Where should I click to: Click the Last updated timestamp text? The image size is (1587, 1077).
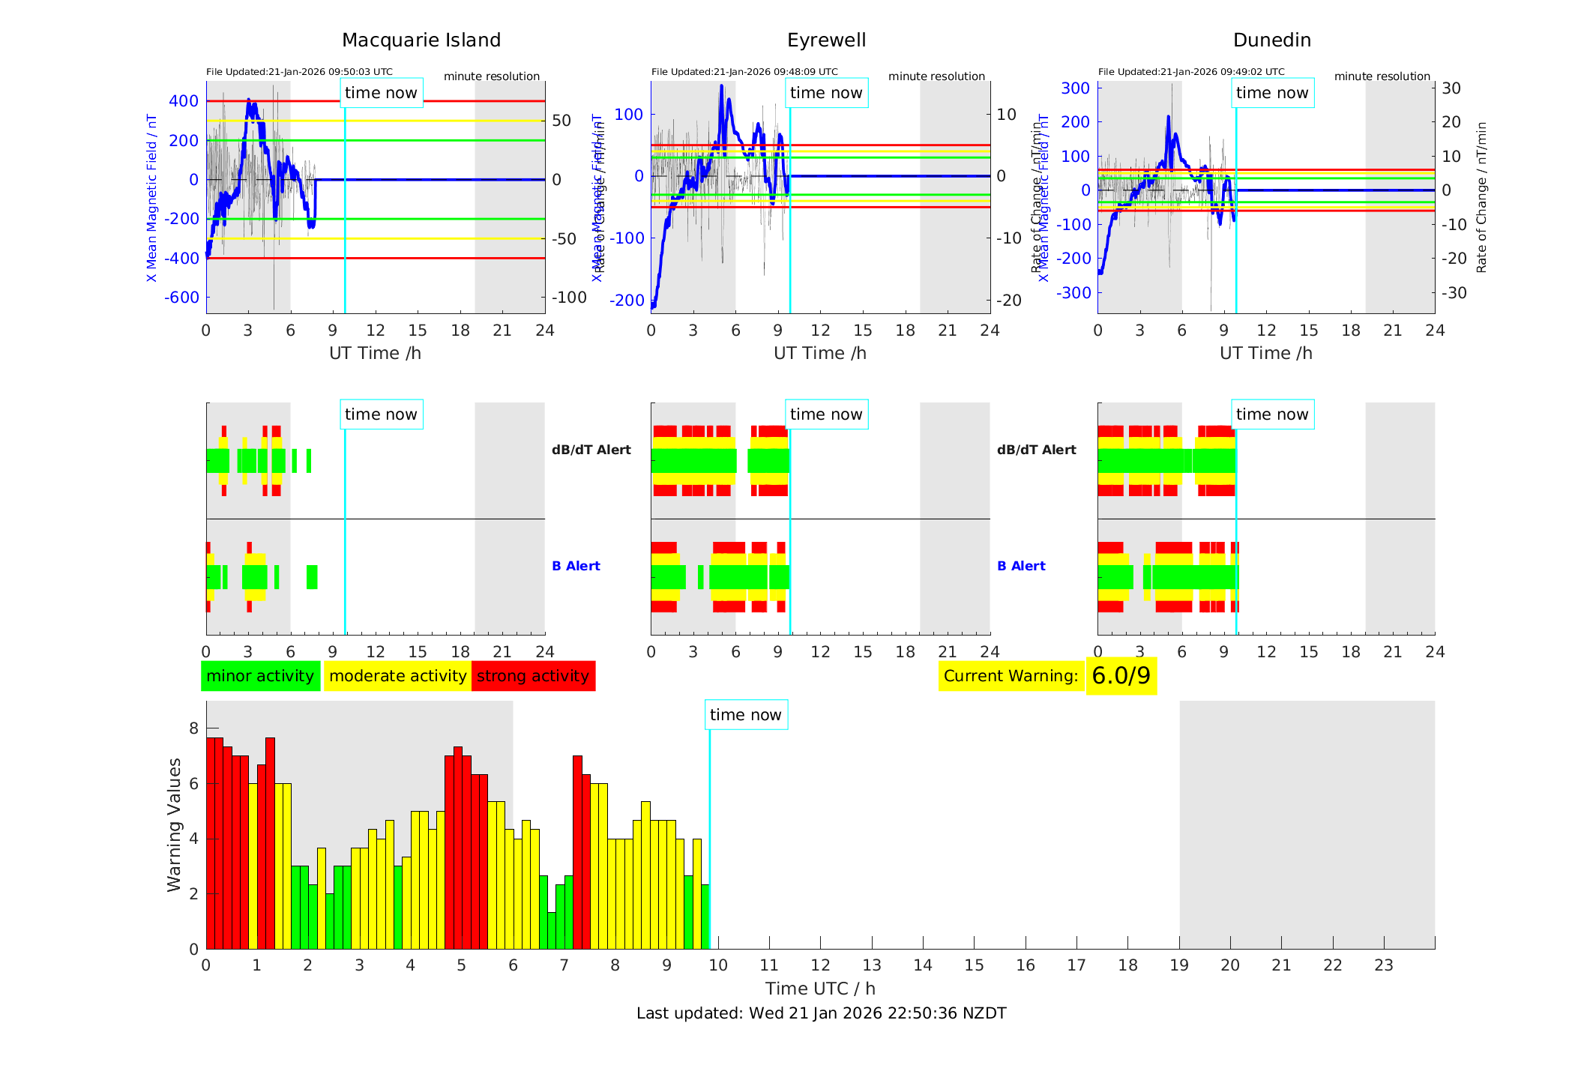pos(821,1013)
